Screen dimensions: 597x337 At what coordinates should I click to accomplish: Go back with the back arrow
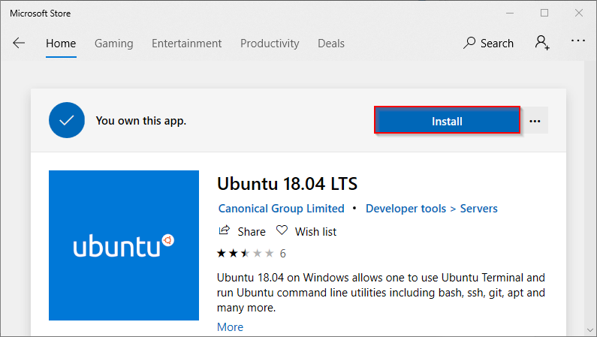(19, 43)
